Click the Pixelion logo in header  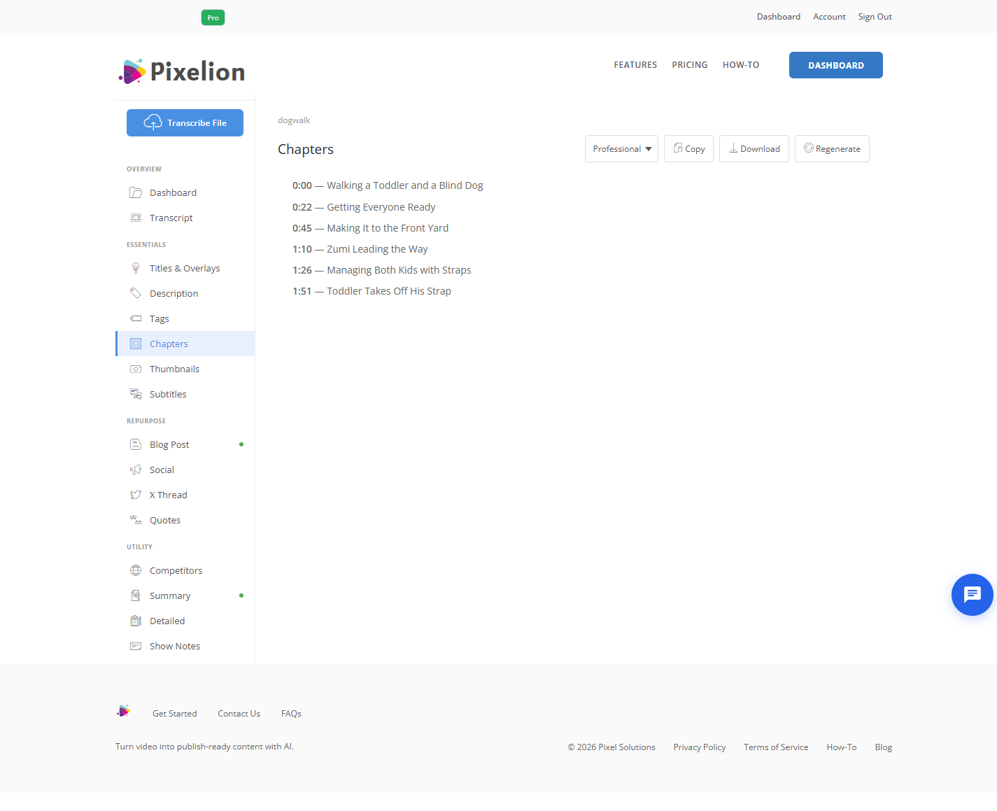click(182, 71)
